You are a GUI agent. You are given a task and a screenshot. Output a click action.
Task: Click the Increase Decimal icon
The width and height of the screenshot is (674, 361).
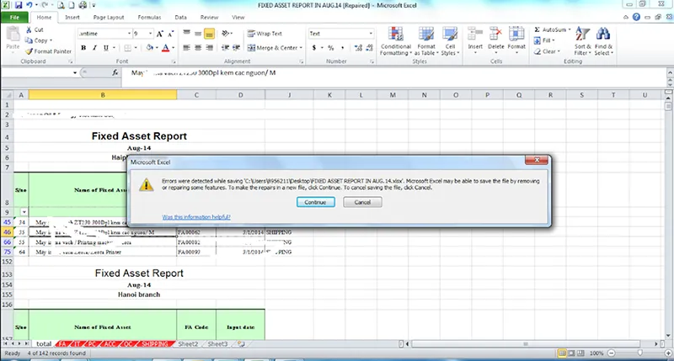(x=358, y=48)
